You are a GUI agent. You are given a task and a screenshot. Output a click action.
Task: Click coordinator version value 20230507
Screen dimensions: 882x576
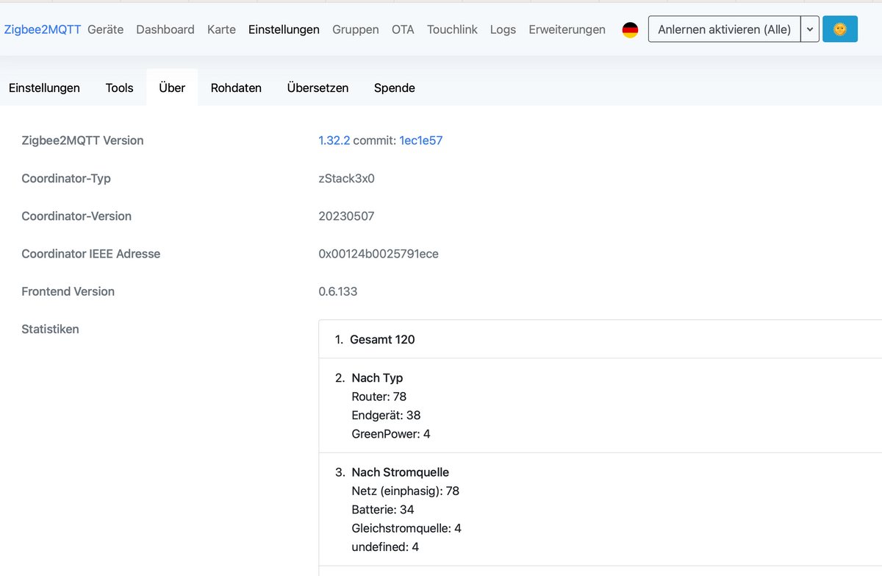pos(346,216)
